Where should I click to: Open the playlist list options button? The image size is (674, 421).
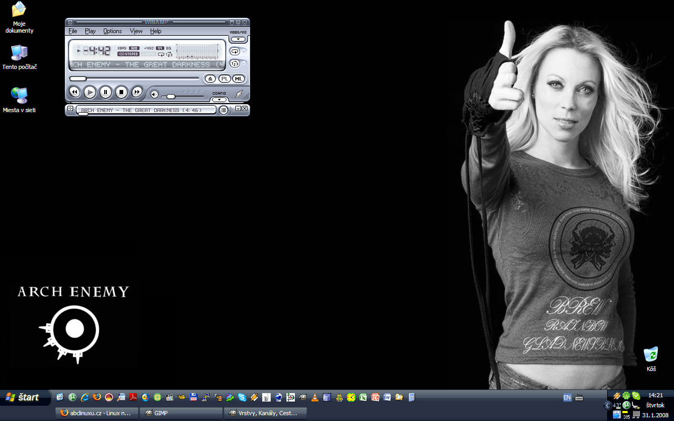click(224, 110)
